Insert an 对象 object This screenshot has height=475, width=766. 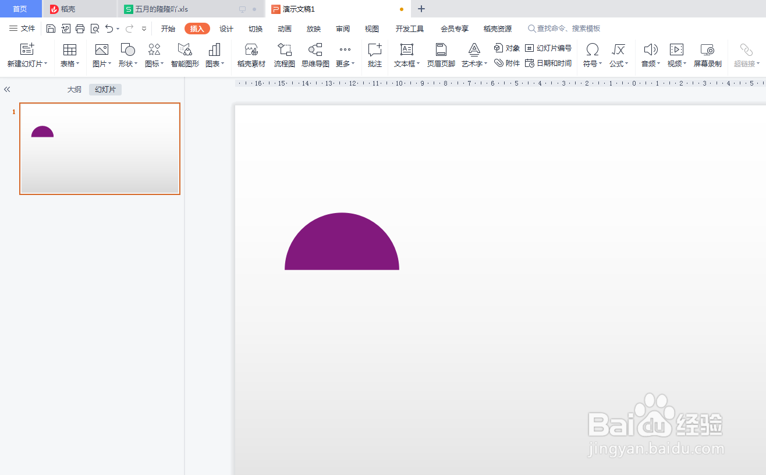click(x=507, y=48)
